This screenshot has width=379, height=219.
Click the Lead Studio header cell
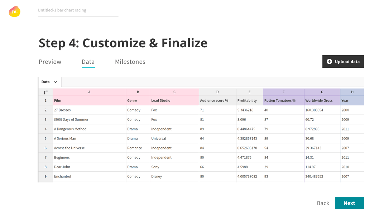coord(174,101)
